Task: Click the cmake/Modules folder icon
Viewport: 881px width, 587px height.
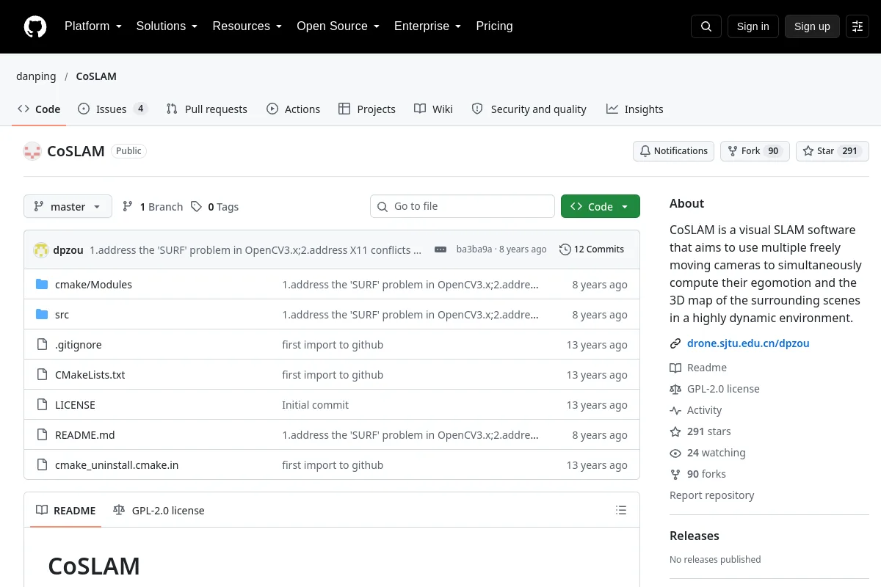Action: pyautogui.click(x=42, y=285)
